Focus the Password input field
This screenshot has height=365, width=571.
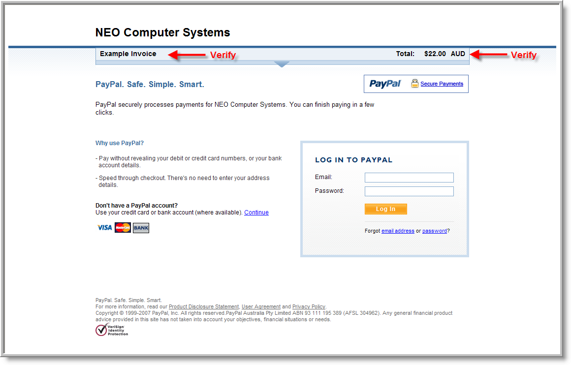point(409,191)
